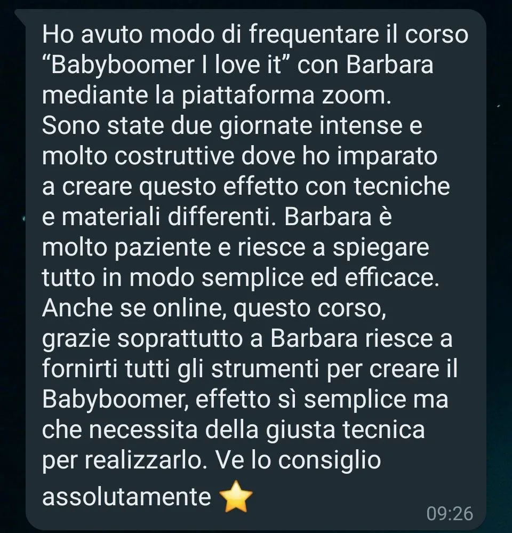Click the line "Sono state due giornate intense e"
Screen dimensions: 512x533
point(232,126)
